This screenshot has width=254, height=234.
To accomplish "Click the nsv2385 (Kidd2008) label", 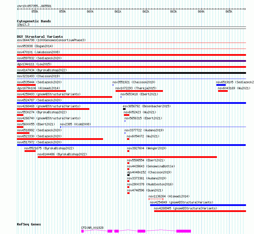I will click(75, 124).
